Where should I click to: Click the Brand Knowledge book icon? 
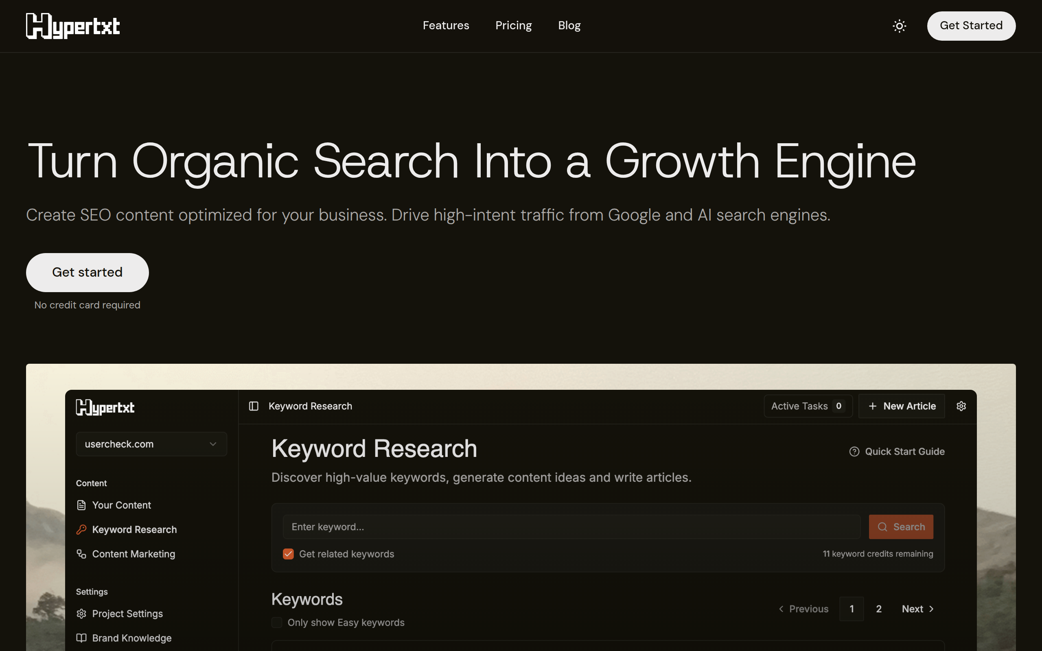click(x=81, y=638)
